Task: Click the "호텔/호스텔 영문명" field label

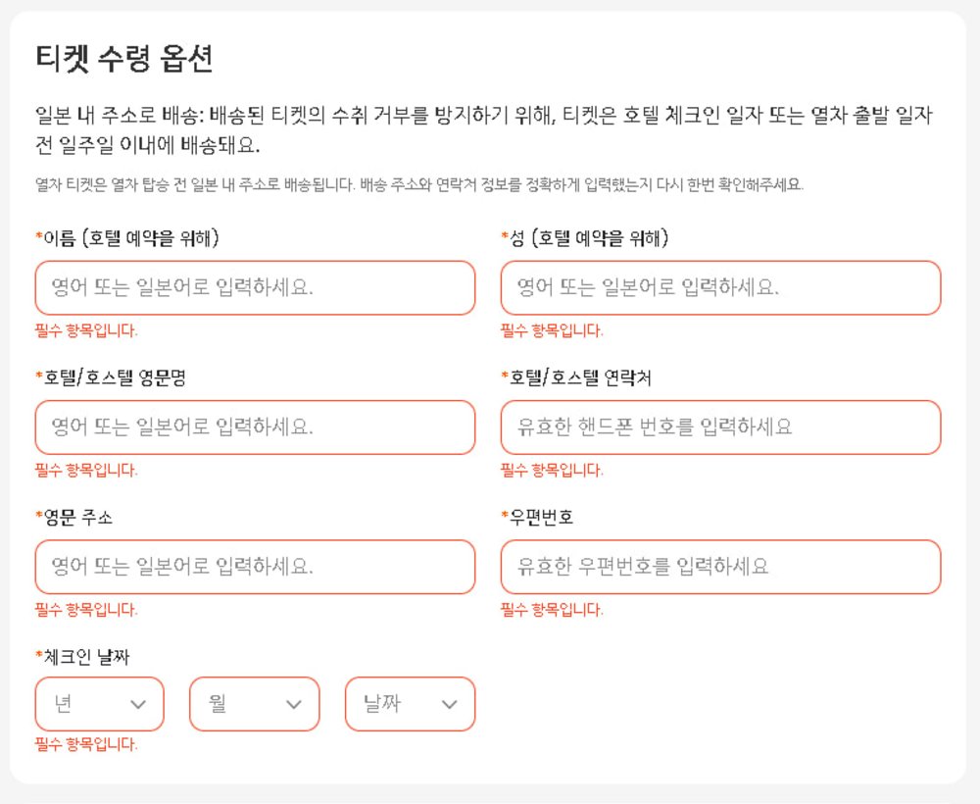Action: [108, 377]
